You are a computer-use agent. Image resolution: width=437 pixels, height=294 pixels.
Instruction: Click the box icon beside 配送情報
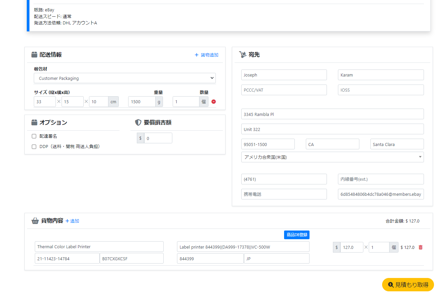(x=34, y=55)
